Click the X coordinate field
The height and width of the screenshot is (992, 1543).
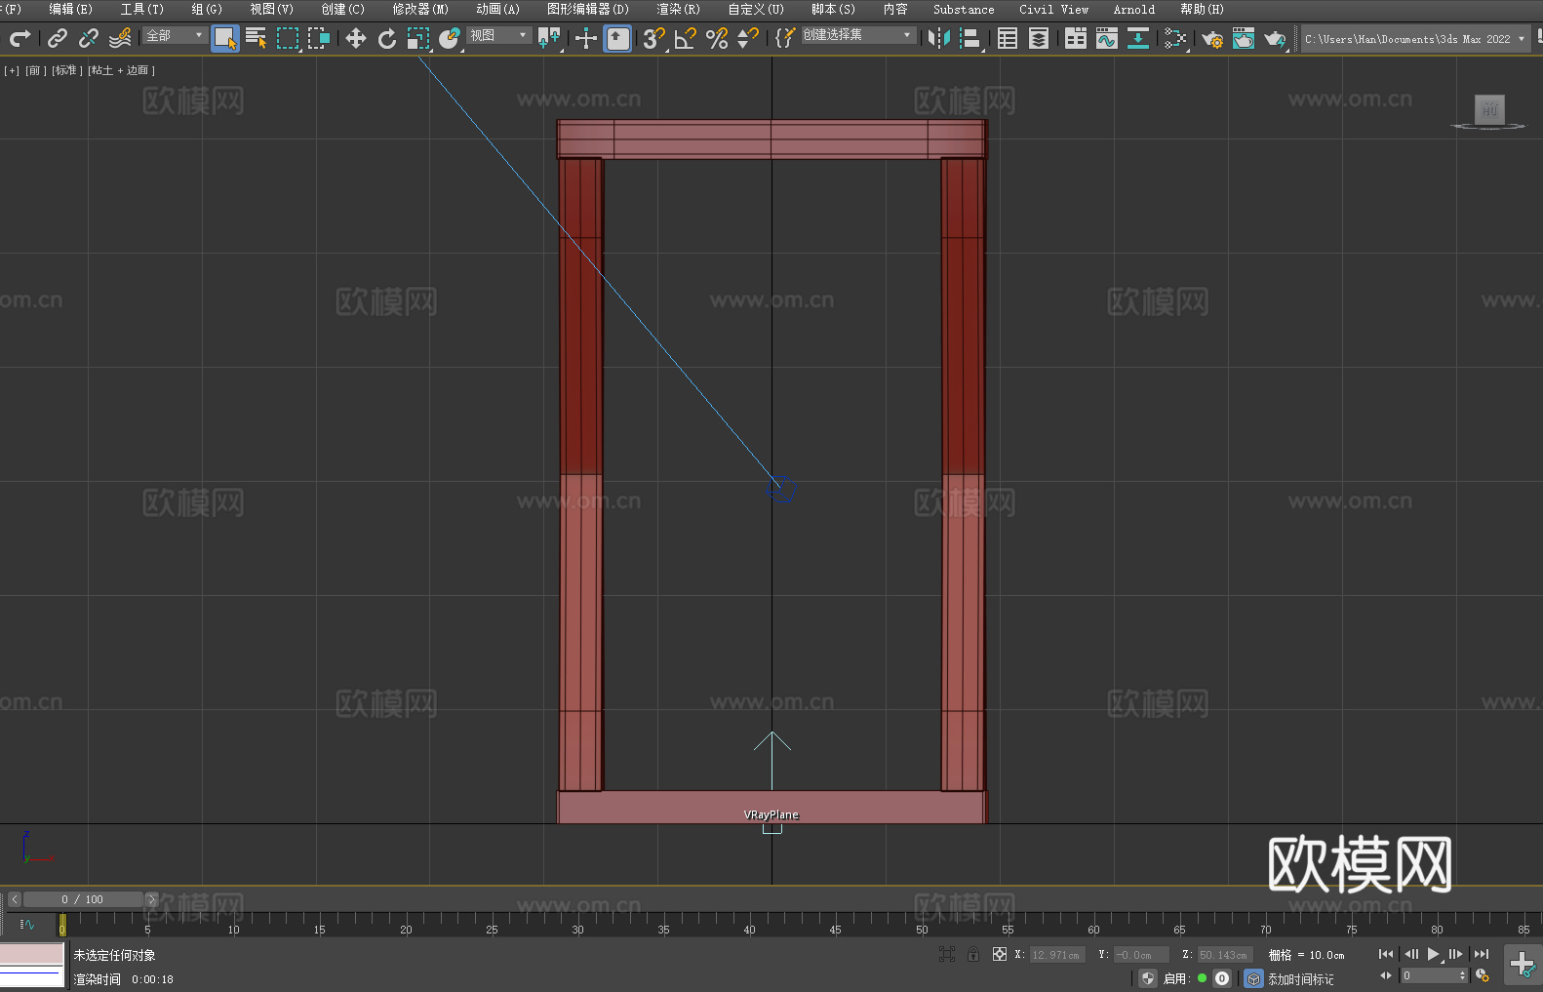pyautogui.click(x=1057, y=955)
